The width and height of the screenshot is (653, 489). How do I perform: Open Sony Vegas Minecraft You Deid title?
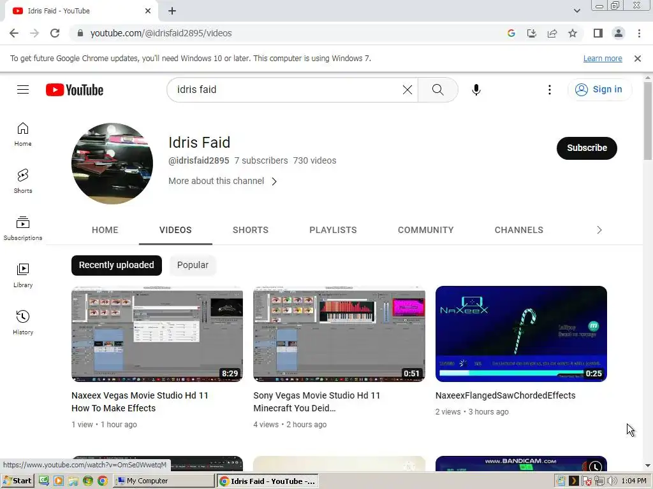(x=316, y=402)
